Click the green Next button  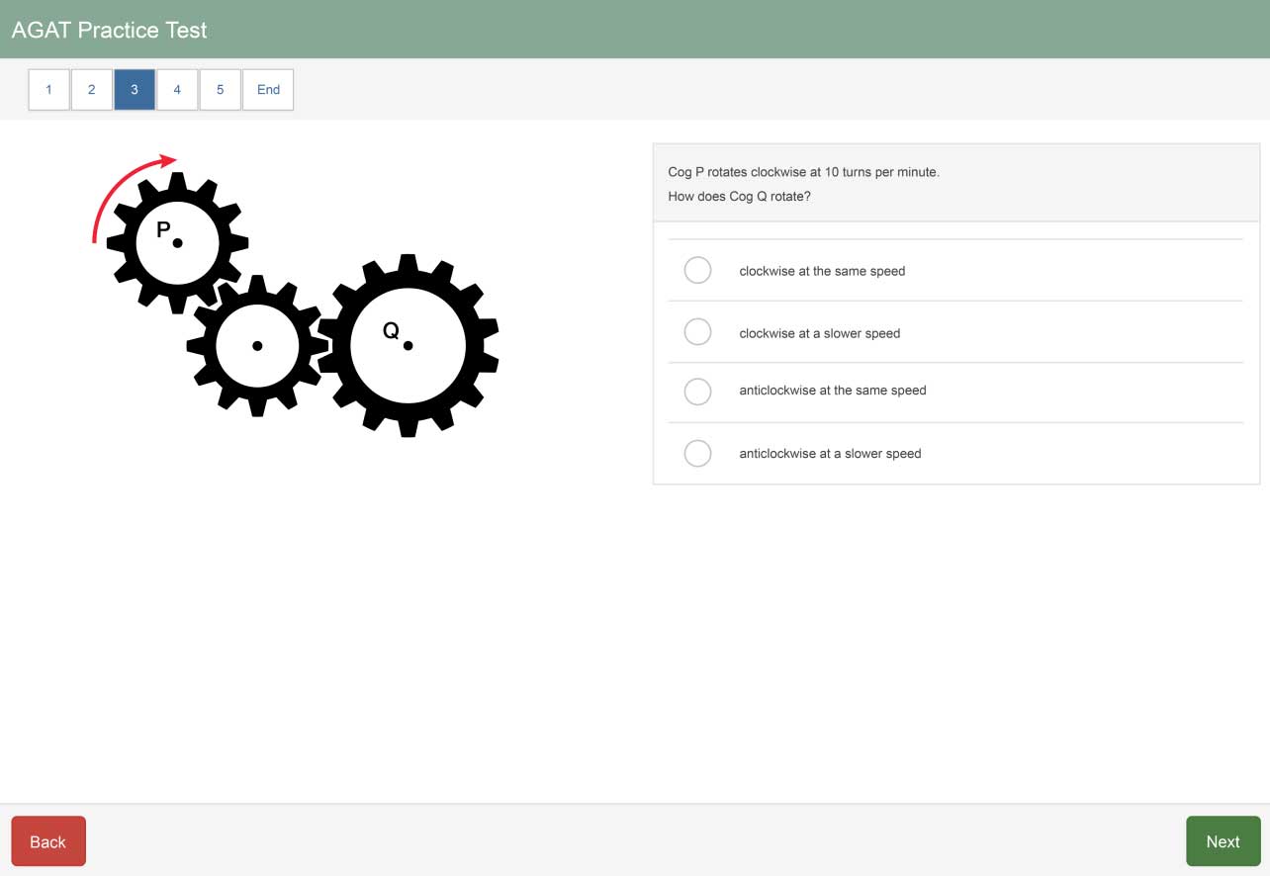pyautogui.click(x=1223, y=840)
